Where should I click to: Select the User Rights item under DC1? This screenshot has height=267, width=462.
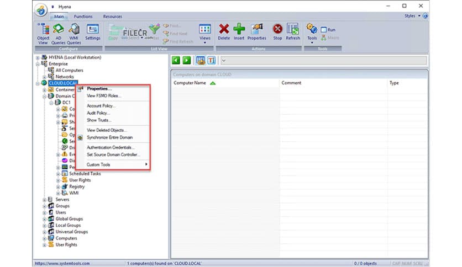[x=80, y=180]
